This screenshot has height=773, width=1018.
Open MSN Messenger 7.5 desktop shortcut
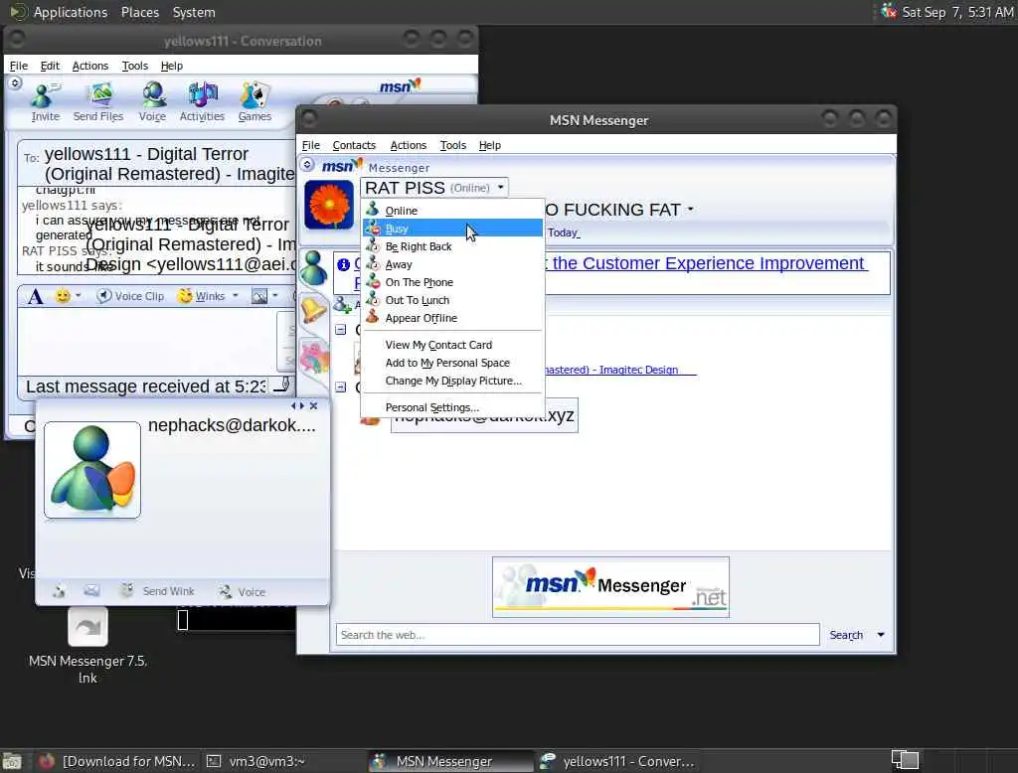(x=87, y=645)
